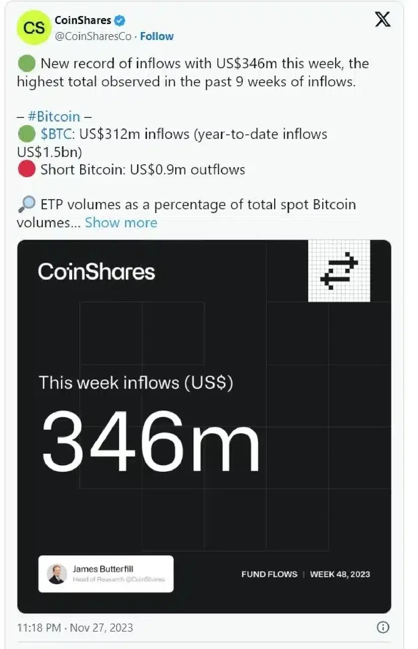This screenshot has height=649, width=418.
Task: Open the @CoinSharesCo handle
Action: (93, 36)
